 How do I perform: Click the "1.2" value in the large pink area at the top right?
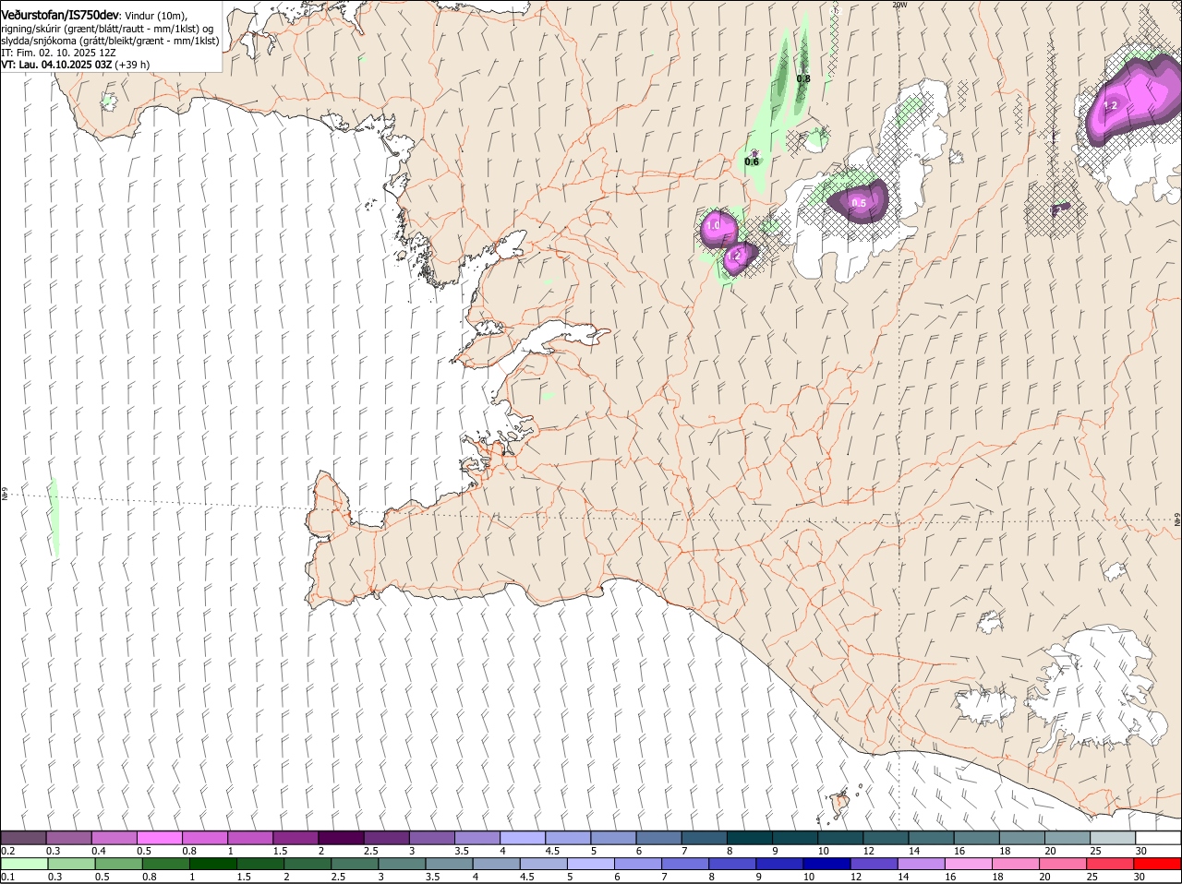1111,106
